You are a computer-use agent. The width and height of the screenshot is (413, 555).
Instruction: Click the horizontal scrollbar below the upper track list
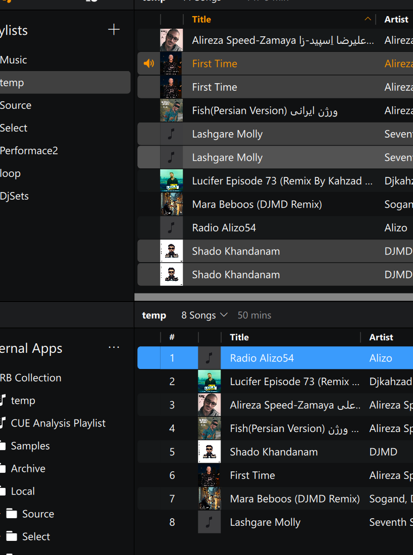(x=273, y=297)
